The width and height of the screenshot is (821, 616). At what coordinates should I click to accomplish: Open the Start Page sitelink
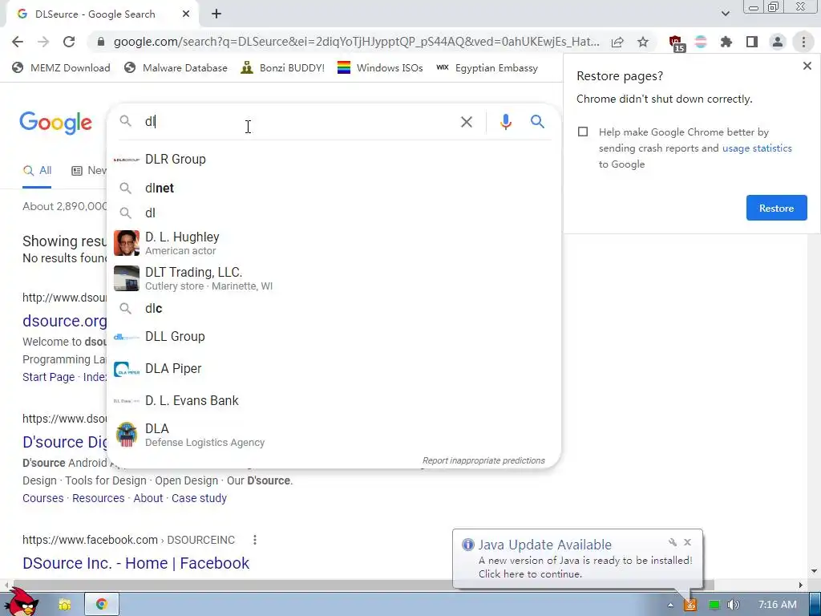pos(48,377)
